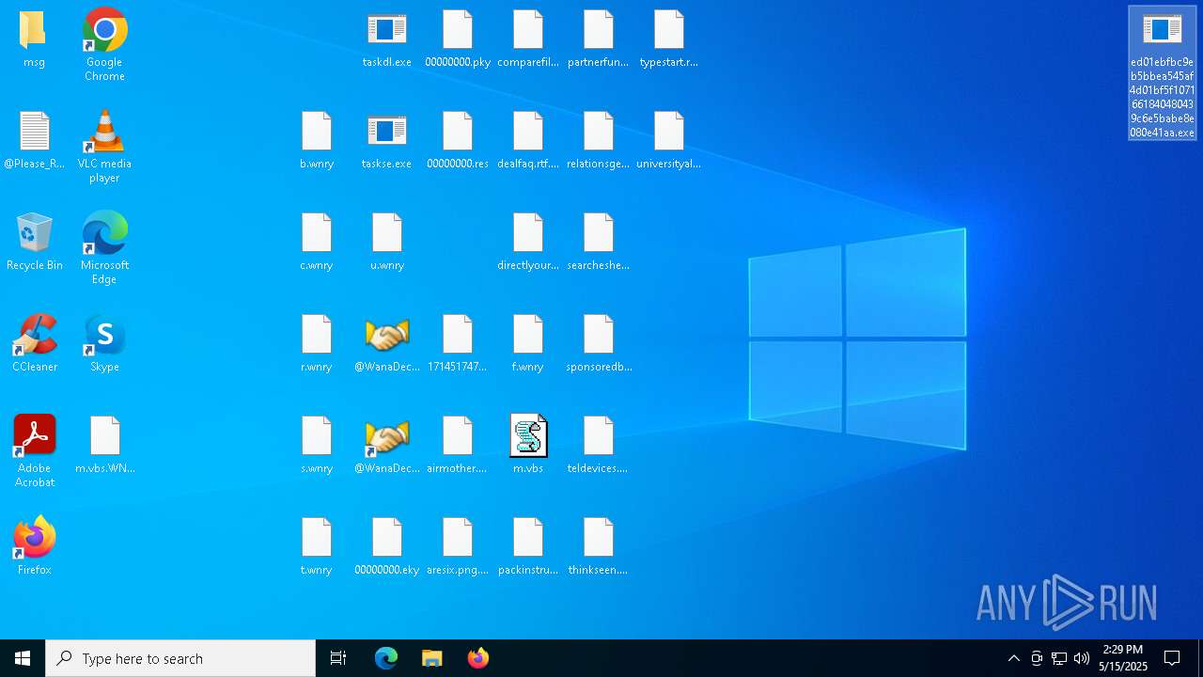The width and height of the screenshot is (1203, 677).
Task: Select the @WanaDec... shortcut beside s.wnry
Action: coord(386,446)
